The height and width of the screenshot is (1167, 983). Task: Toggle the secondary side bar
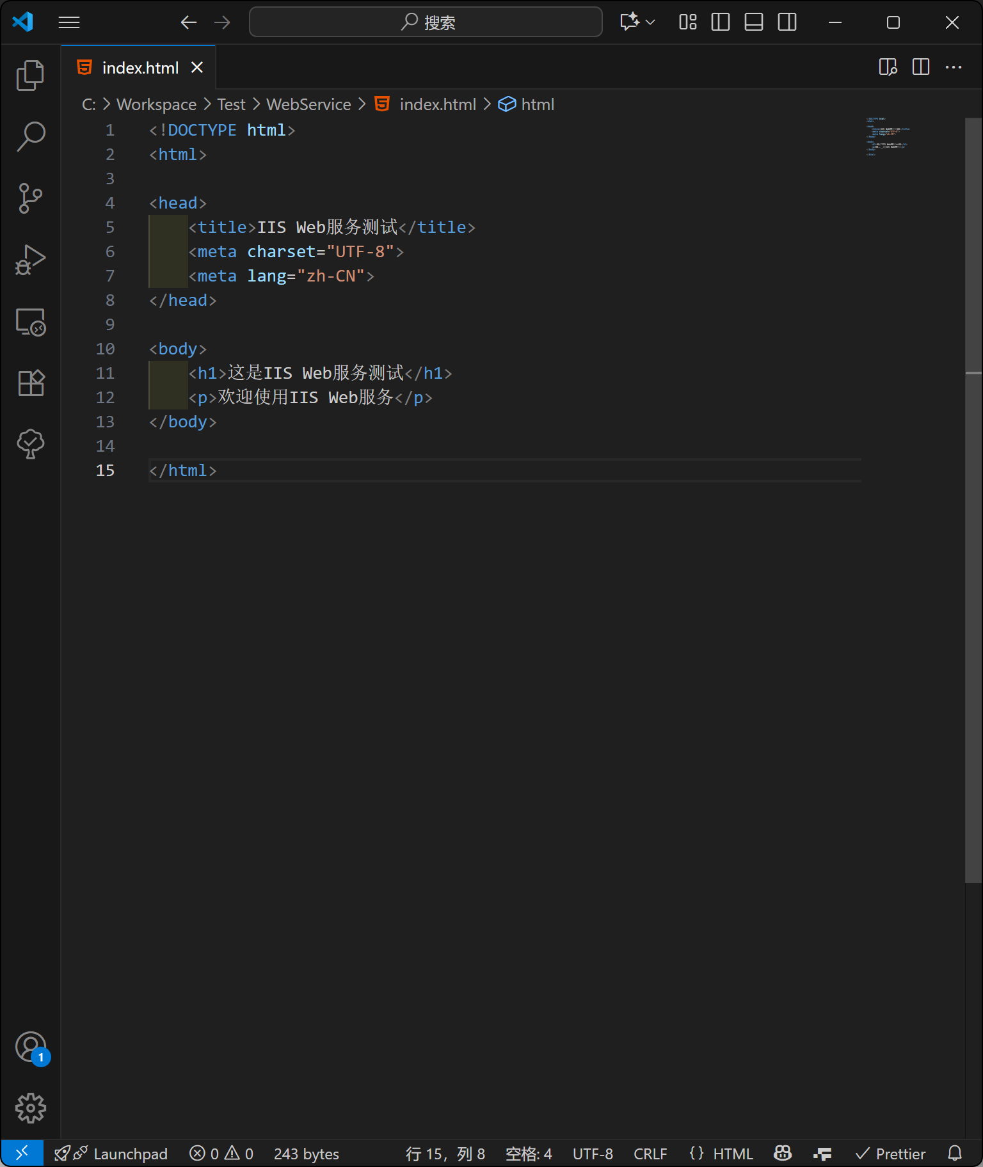click(787, 22)
